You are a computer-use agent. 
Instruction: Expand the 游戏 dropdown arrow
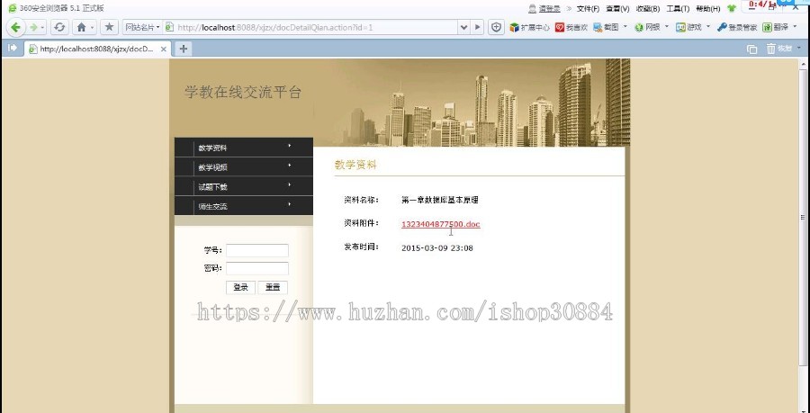pyautogui.click(x=707, y=26)
